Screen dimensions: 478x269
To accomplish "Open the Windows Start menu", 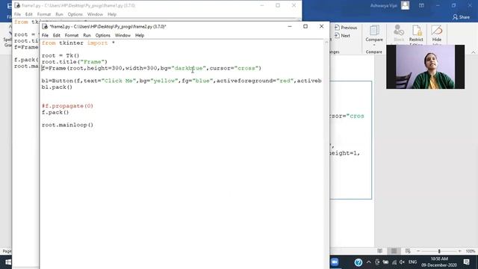I will (8, 262).
